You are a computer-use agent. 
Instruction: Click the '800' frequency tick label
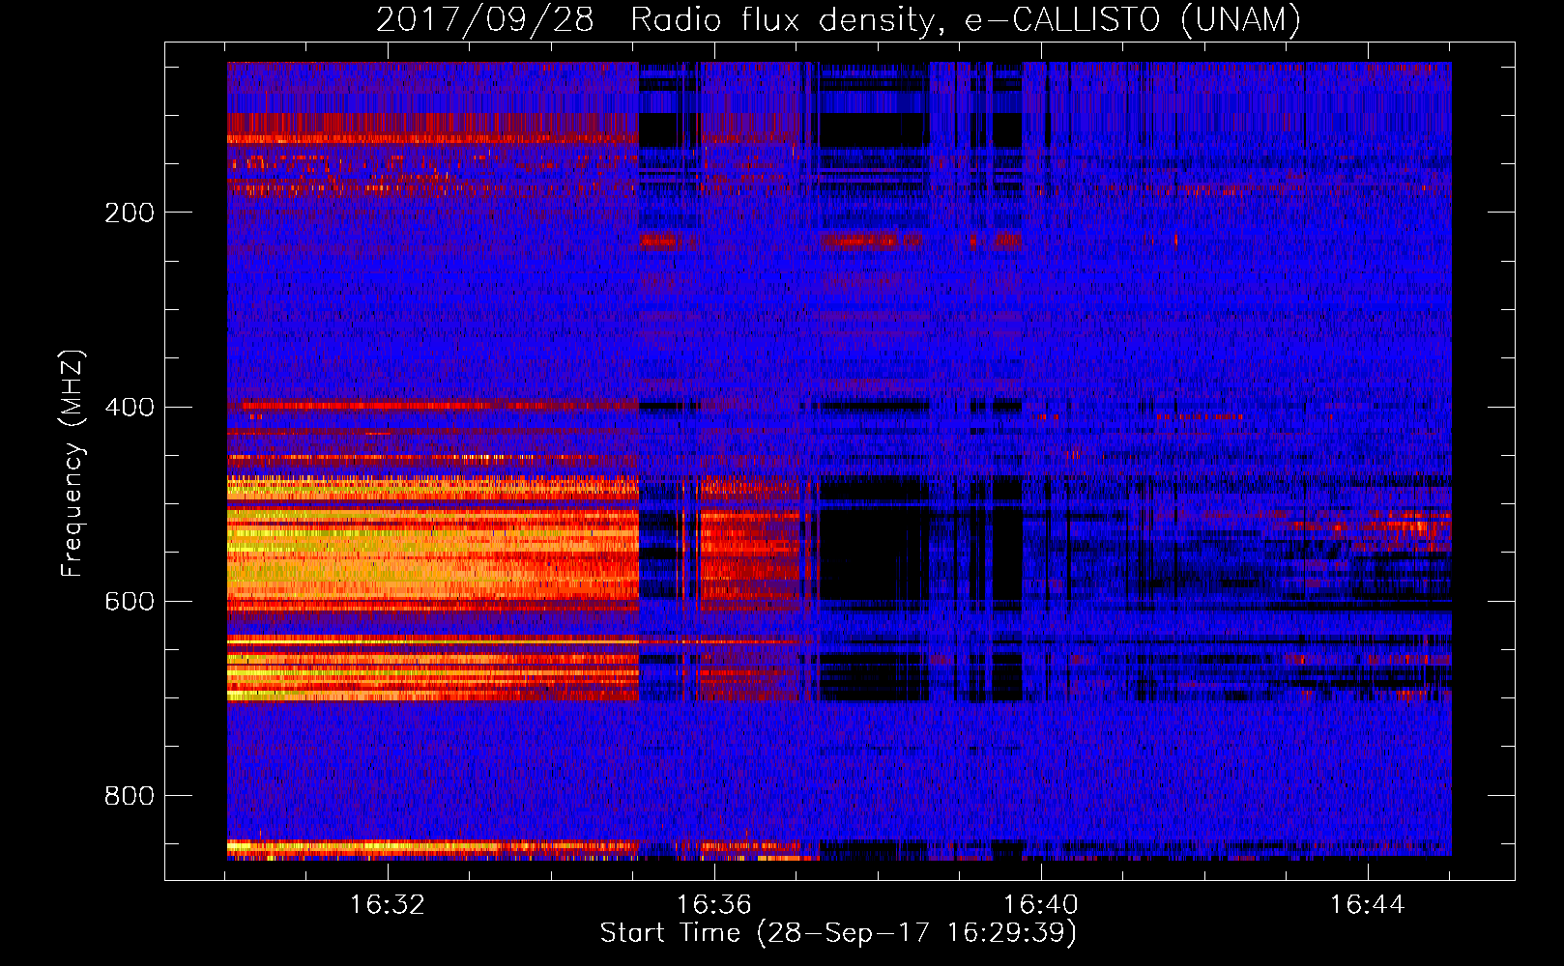pyautogui.click(x=130, y=796)
